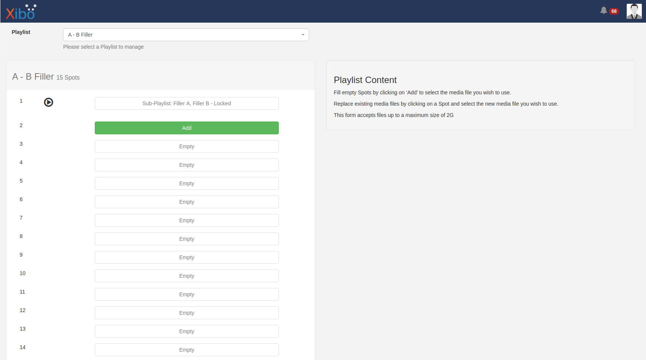Select the locked Sub-Playlist Filler A, Filler B spot
The height and width of the screenshot is (360, 646).
pos(187,103)
